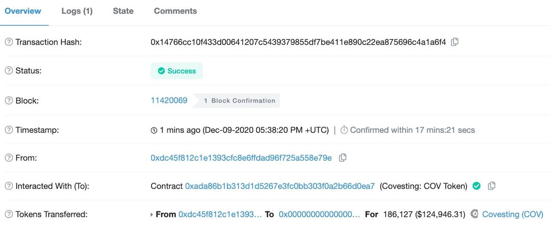Copy the COV Token contract address
The width and height of the screenshot is (550, 228).
pyautogui.click(x=492, y=186)
